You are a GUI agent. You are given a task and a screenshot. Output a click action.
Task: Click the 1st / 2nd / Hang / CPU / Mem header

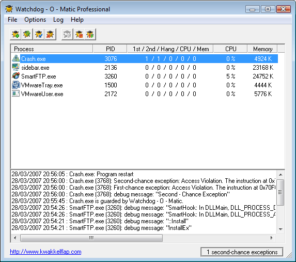pos(170,49)
